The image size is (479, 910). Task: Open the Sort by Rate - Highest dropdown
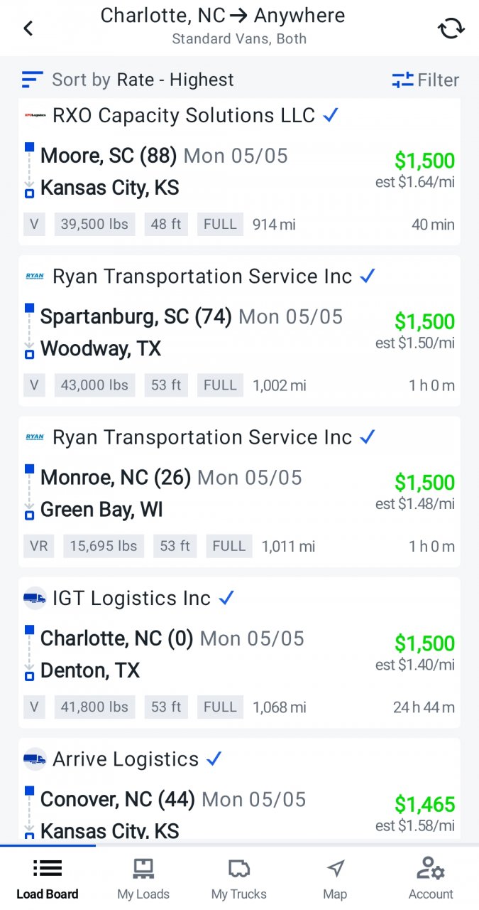pos(142,80)
